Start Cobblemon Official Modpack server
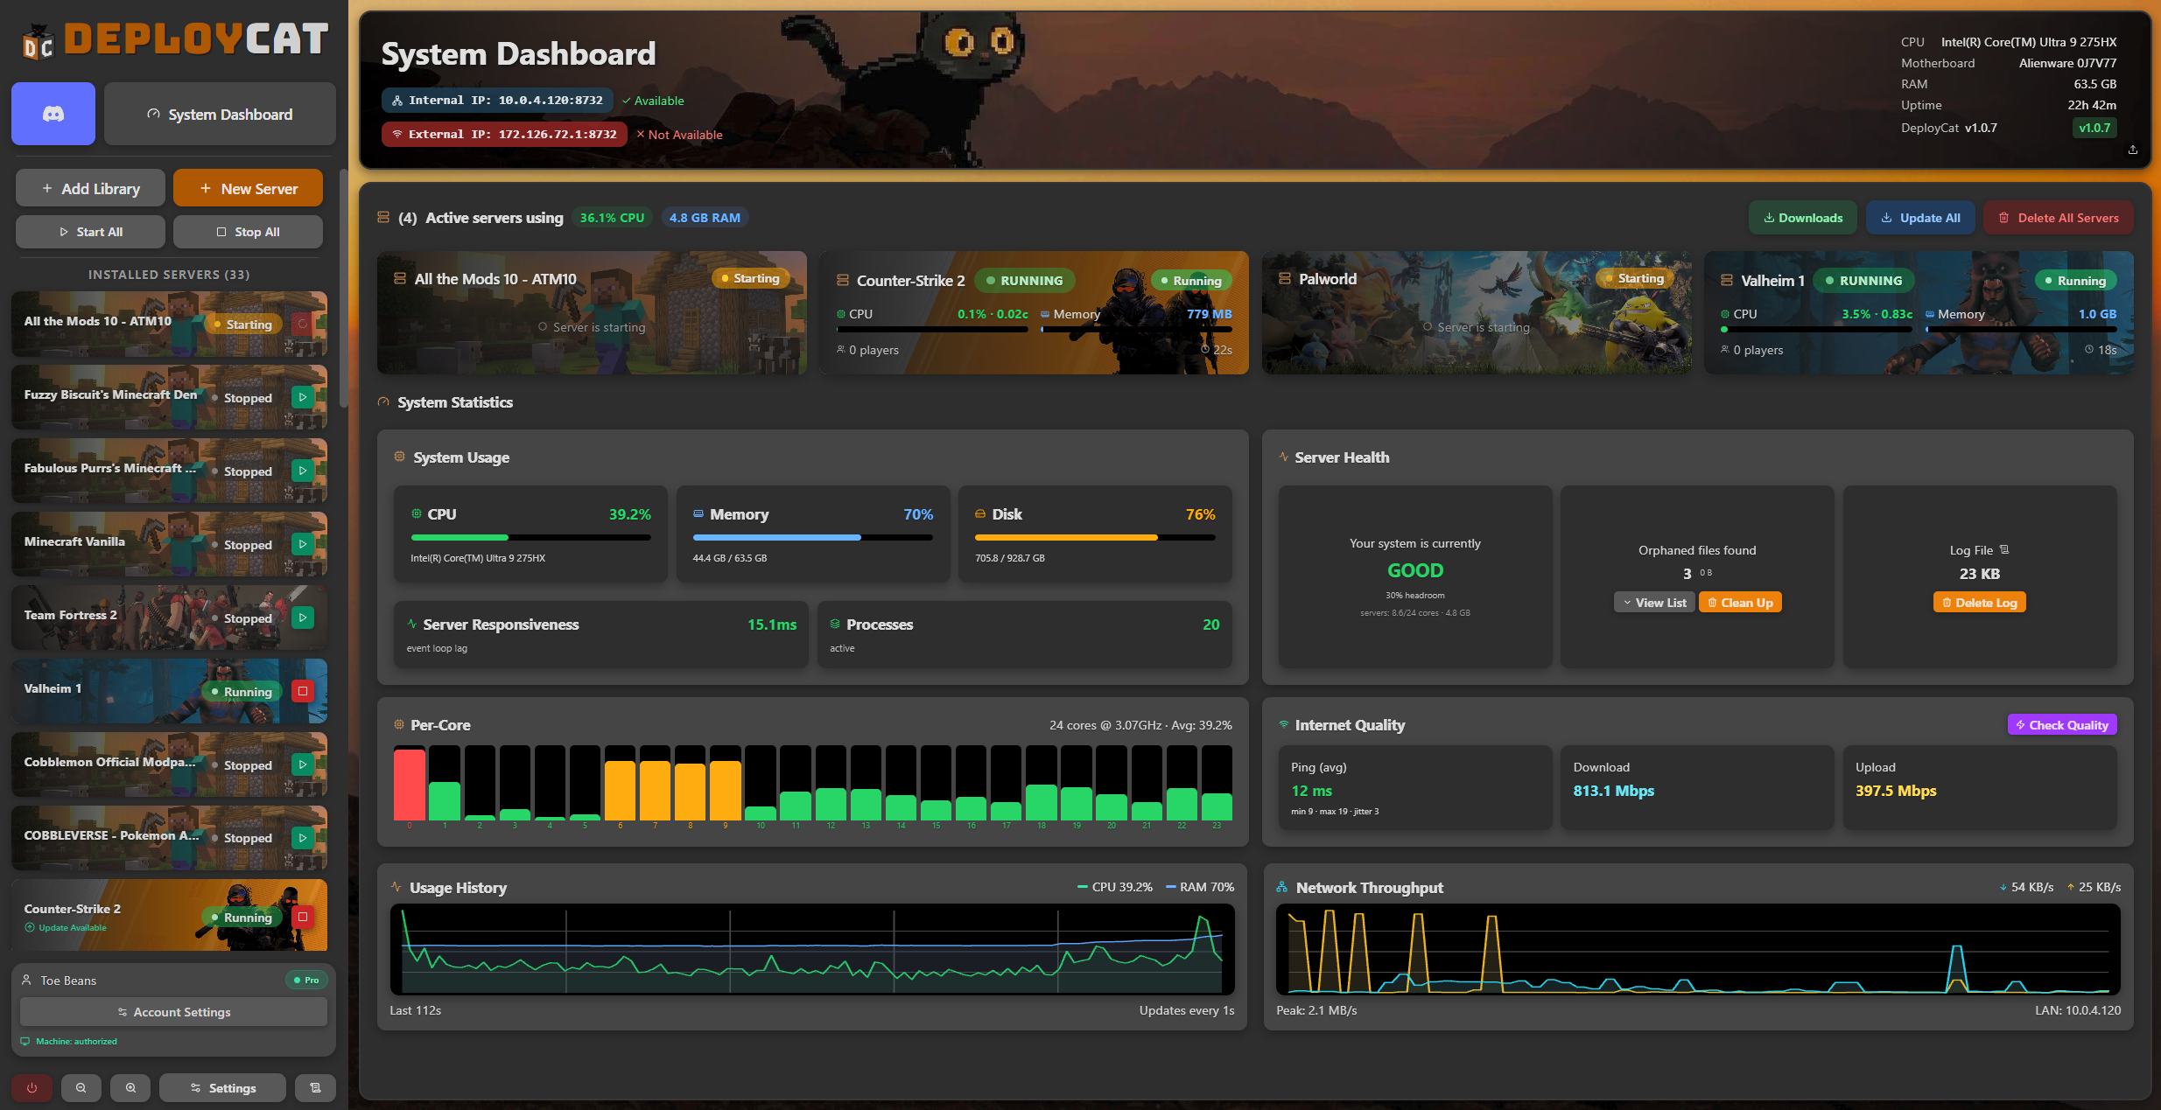Viewport: 2161px width, 1110px height. 303,764
